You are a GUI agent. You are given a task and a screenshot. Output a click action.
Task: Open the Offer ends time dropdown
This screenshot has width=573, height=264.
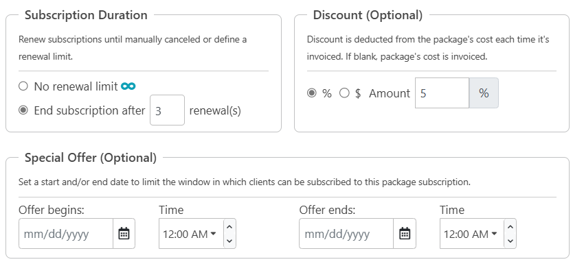pyautogui.click(x=472, y=233)
